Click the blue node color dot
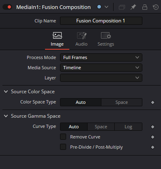 (x=99, y=7)
